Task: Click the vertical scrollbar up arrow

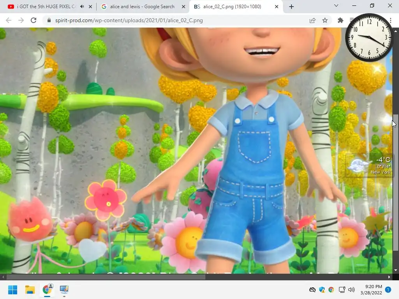Action: pyautogui.click(x=395, y=31)
